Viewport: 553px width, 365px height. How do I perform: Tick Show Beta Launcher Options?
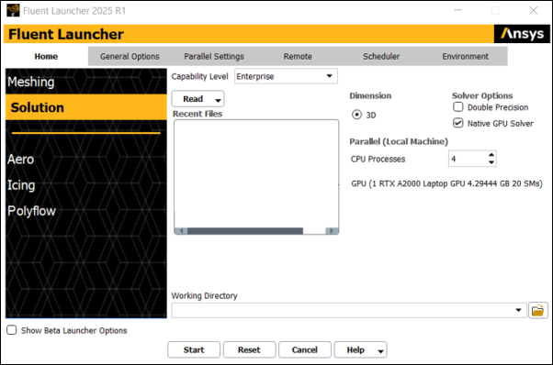pyautogui.click(x=12, y=330)
